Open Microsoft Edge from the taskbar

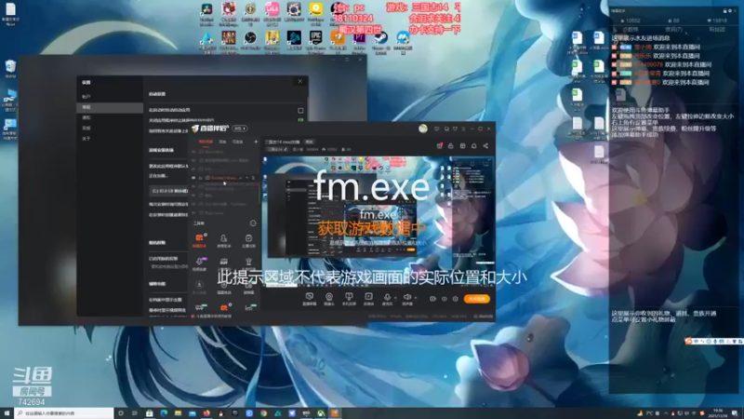pyautogui.click(x=164, y=413)
